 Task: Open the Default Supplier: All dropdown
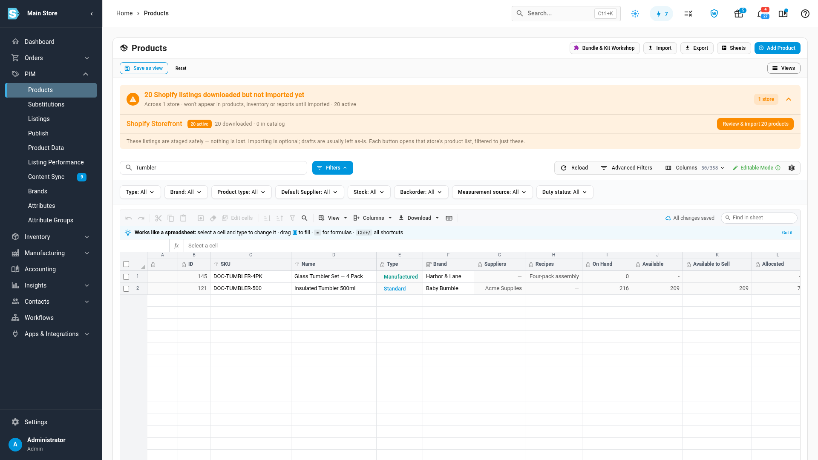pyautogui.click(x=309, y=192)
